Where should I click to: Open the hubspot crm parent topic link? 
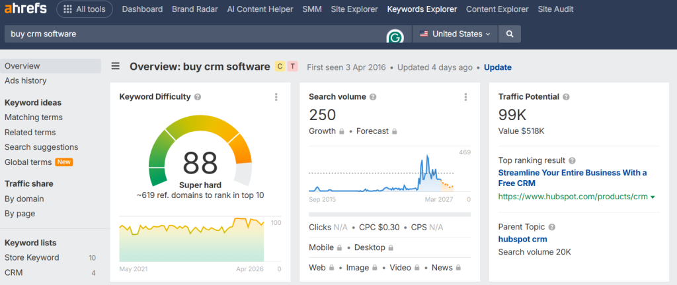tap(522, 239)
